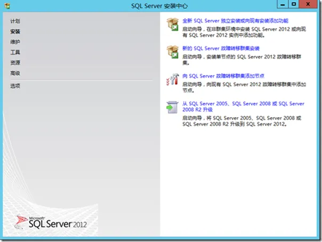Select the 安装 sidebar item
Image resolution: width=322 pixels, height=242 pixels.
point(15,31)
